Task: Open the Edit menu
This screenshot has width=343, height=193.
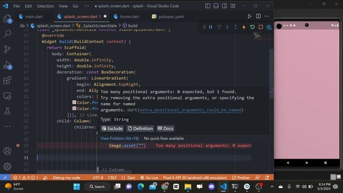Action: [28, 6]
